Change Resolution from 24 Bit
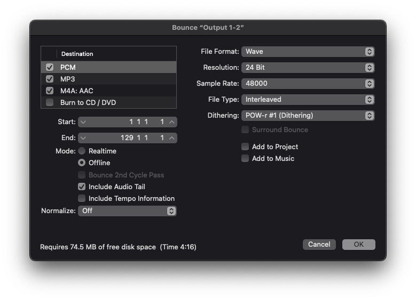This screenshot has width=416, height=300. pos(308,68)
